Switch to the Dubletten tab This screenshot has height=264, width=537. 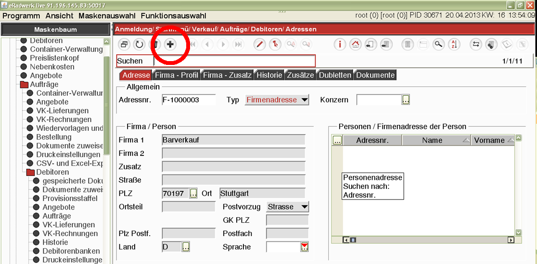[x=335, y=75]
